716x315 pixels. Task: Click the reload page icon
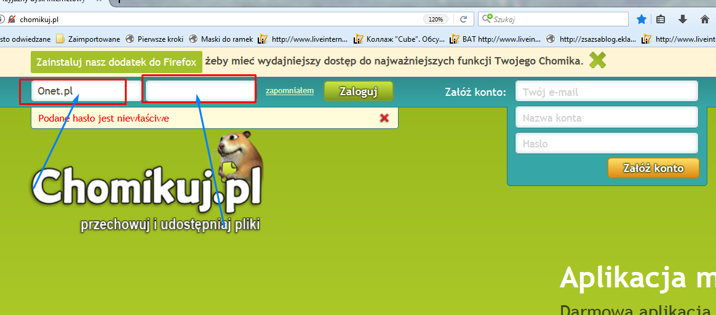click(x=464, y=19)
